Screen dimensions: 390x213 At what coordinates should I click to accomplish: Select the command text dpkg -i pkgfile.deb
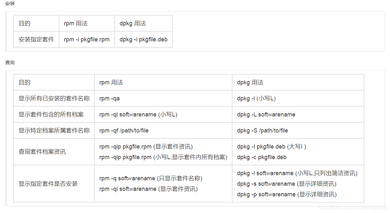point(144,39)
